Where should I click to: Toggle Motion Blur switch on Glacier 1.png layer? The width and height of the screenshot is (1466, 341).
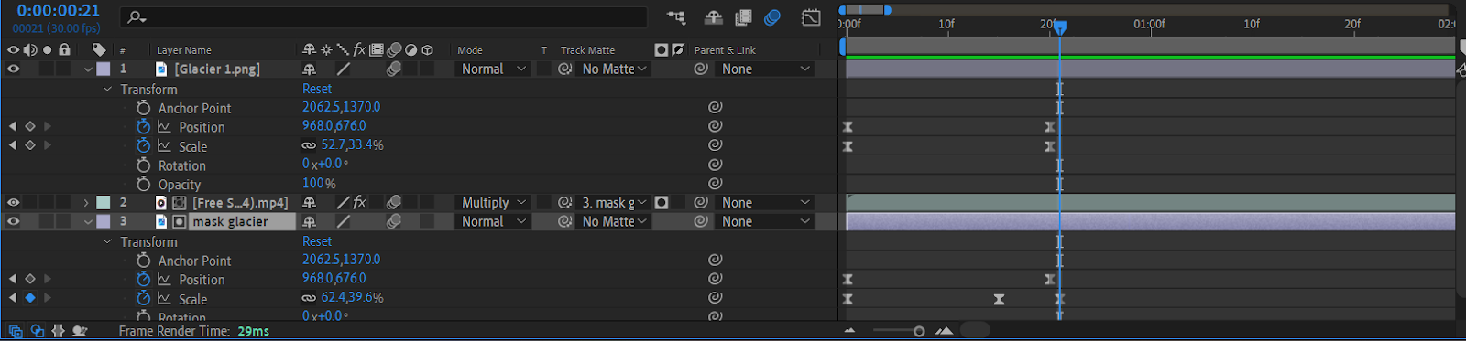pos(394,69)
